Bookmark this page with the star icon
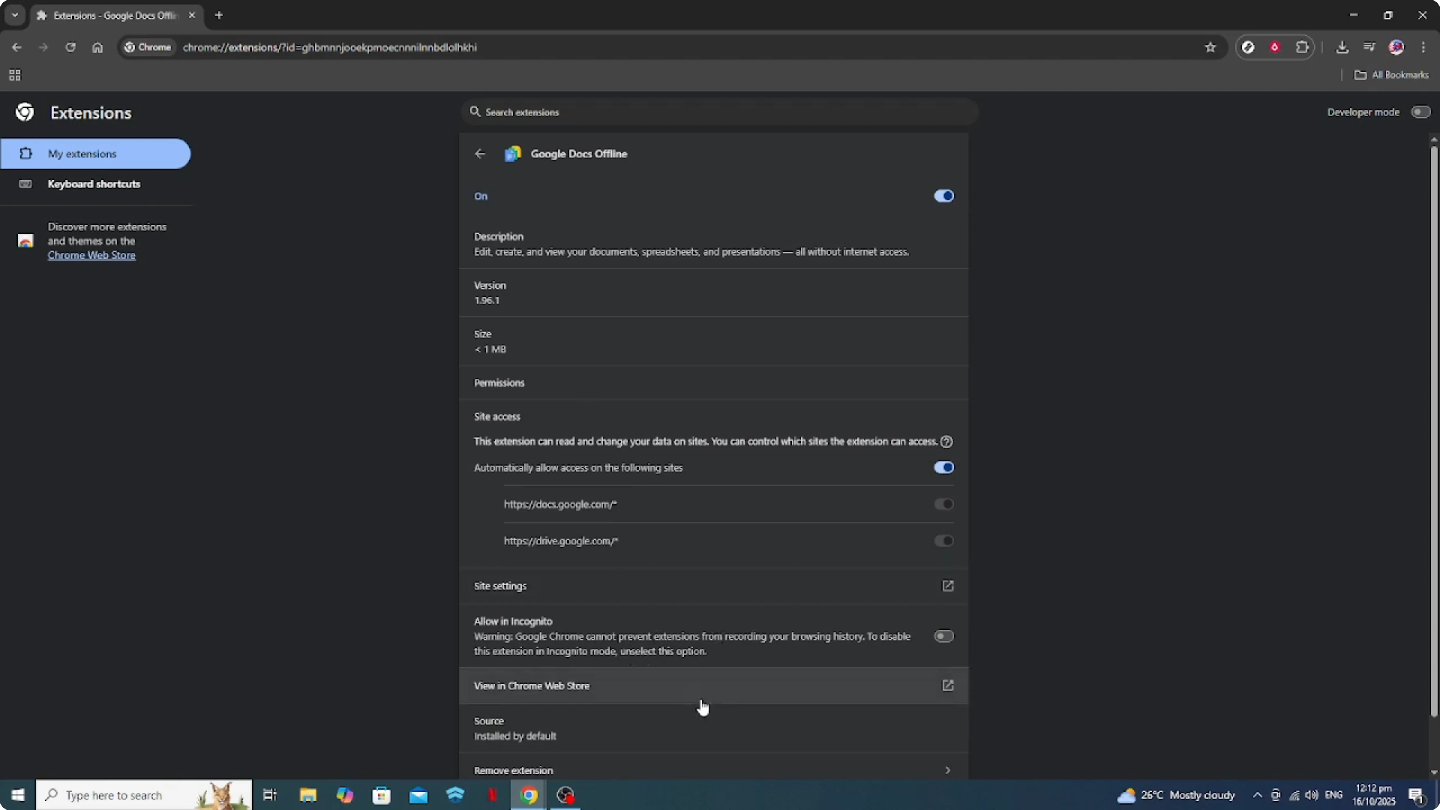1440x810 pixels. click(1210, 47)
